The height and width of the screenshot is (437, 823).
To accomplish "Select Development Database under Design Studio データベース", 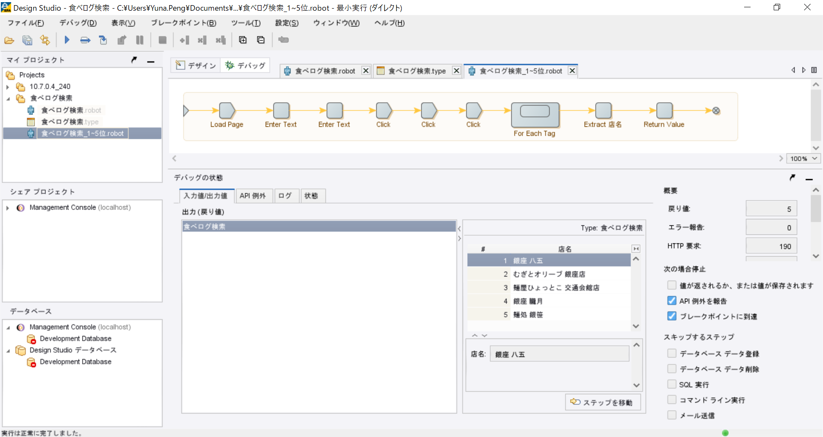I will (x=75, y=362).
